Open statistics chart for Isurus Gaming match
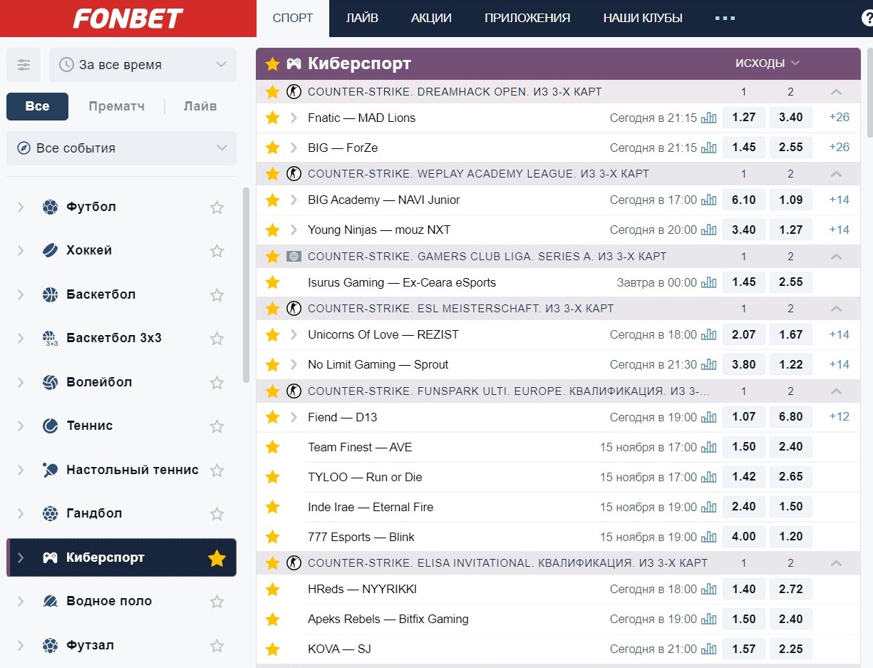The image size is (873, 668). (x=708, y=282)
